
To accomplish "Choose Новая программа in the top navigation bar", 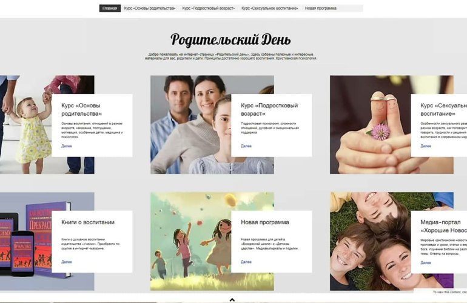I will click(320, 8).
